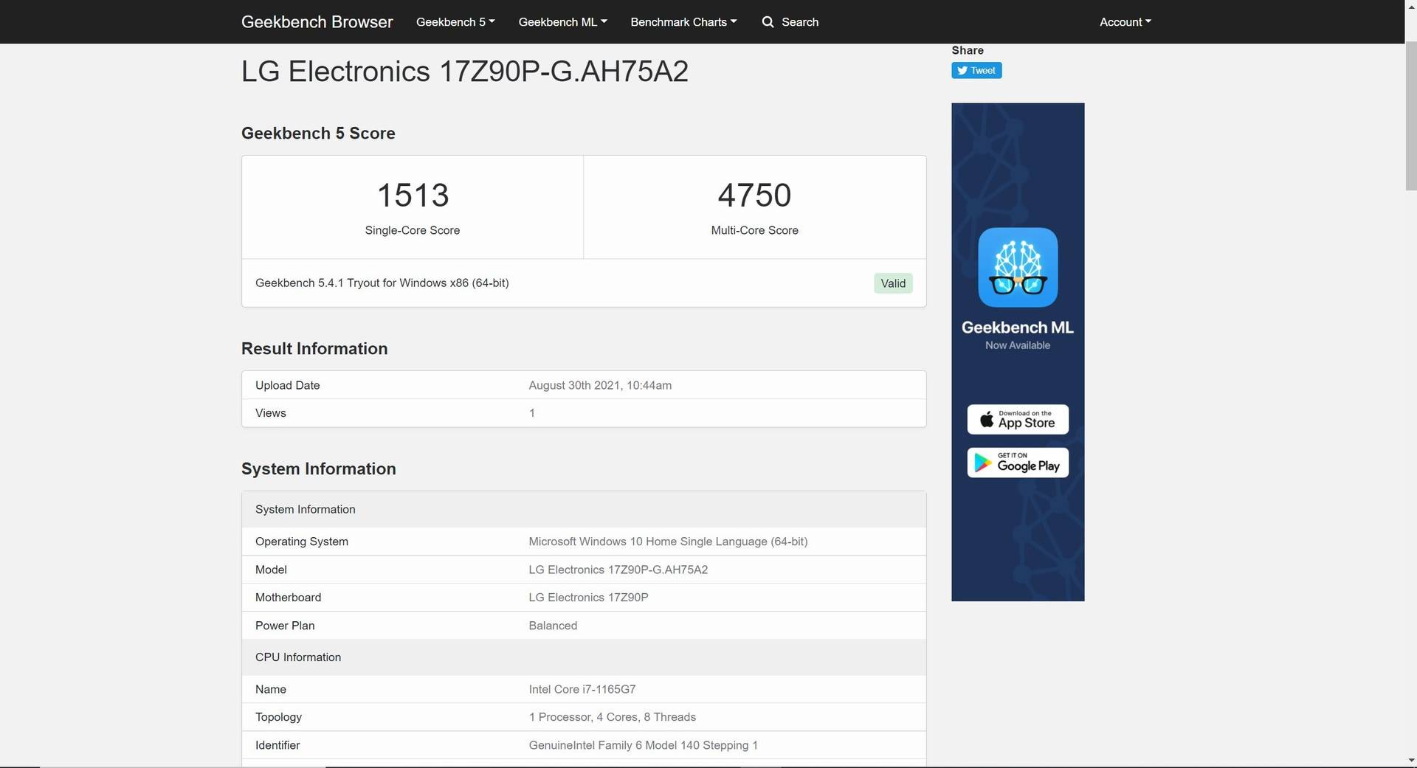Click the search magnifier icon
Viewport: 1417px width, 768px height.
click(768, 22)
